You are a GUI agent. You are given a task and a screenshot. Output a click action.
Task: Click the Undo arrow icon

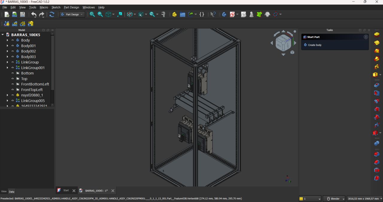pyautogui.click(x=34, y=14)
